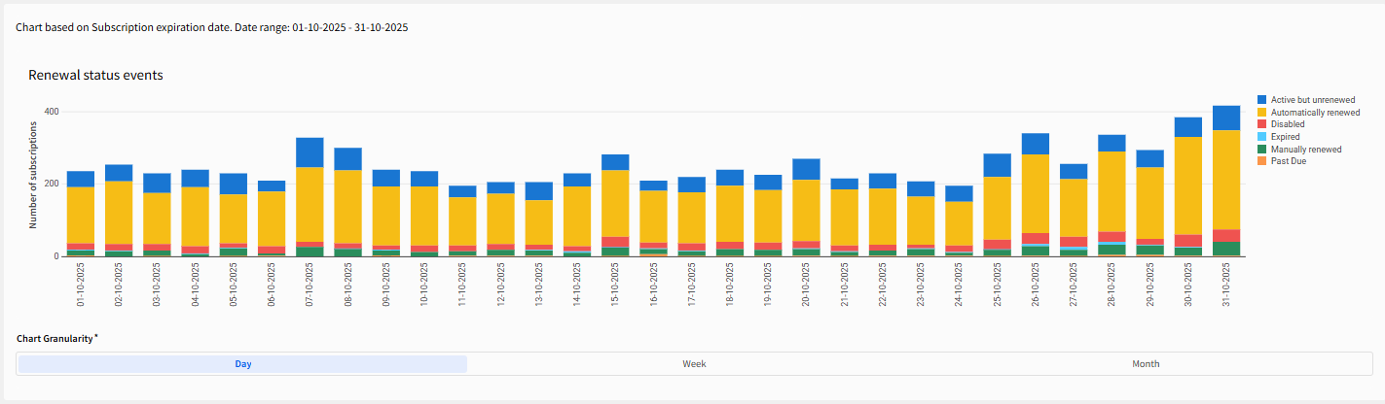Click the 26-10-2025 blue bar segment
Image resolution: width=1385 pixels, height=404 pixels.
[1036, 144]
